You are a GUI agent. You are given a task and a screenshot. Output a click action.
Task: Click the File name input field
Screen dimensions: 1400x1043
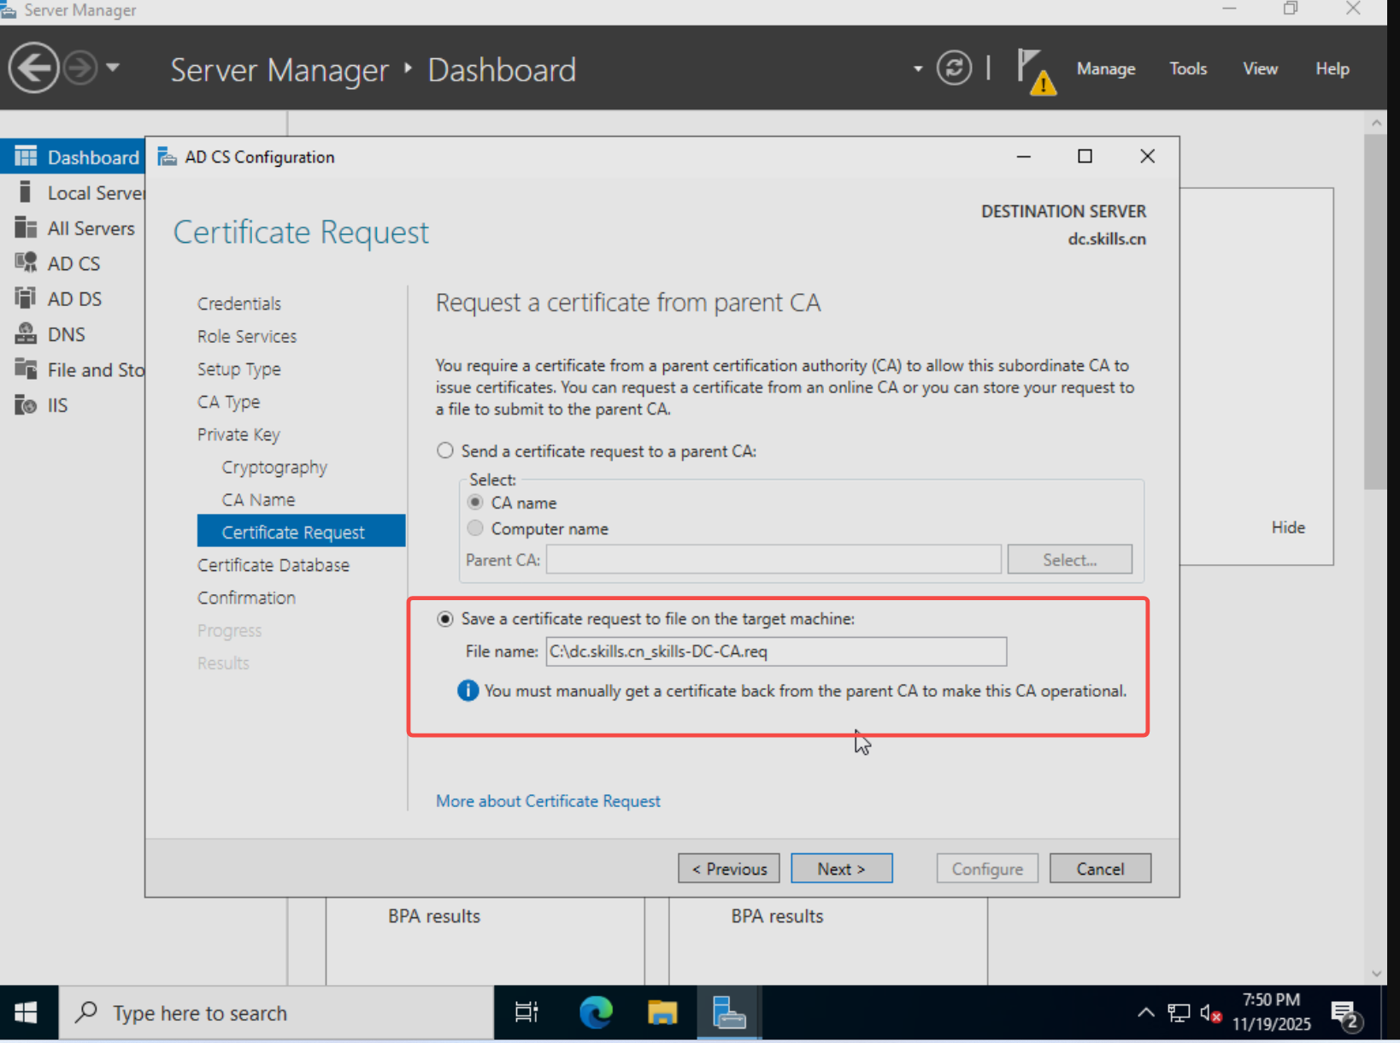click(x=776, y=651)
